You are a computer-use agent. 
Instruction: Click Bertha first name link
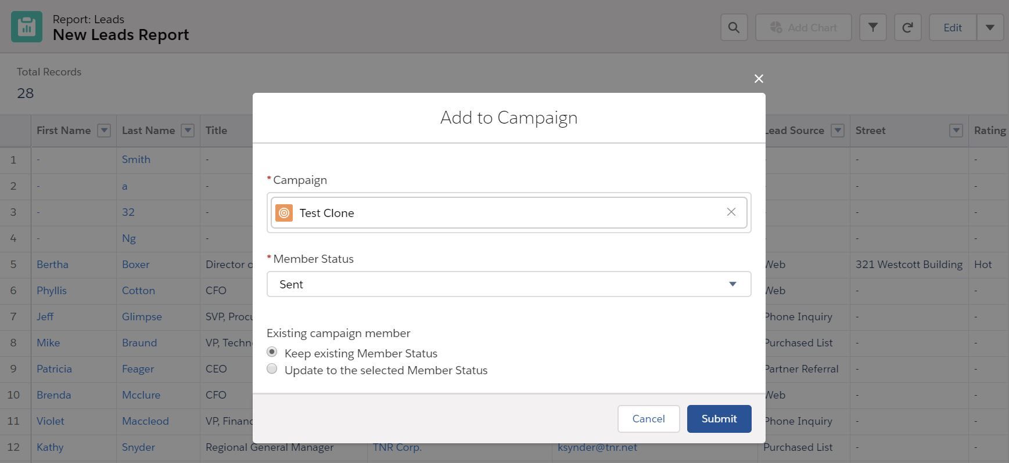coord(52,265)
